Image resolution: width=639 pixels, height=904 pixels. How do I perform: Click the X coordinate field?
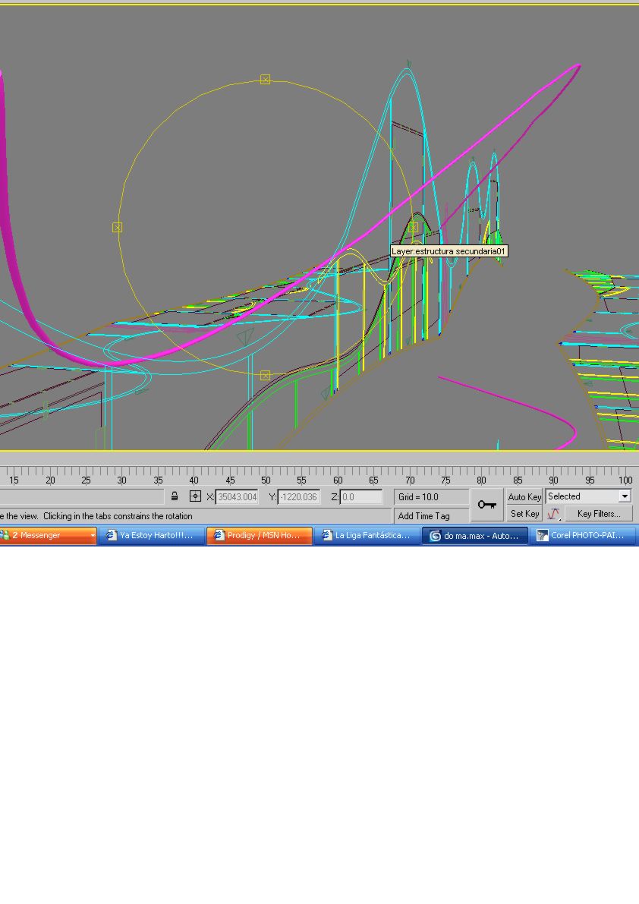click(x=237, y=497)
